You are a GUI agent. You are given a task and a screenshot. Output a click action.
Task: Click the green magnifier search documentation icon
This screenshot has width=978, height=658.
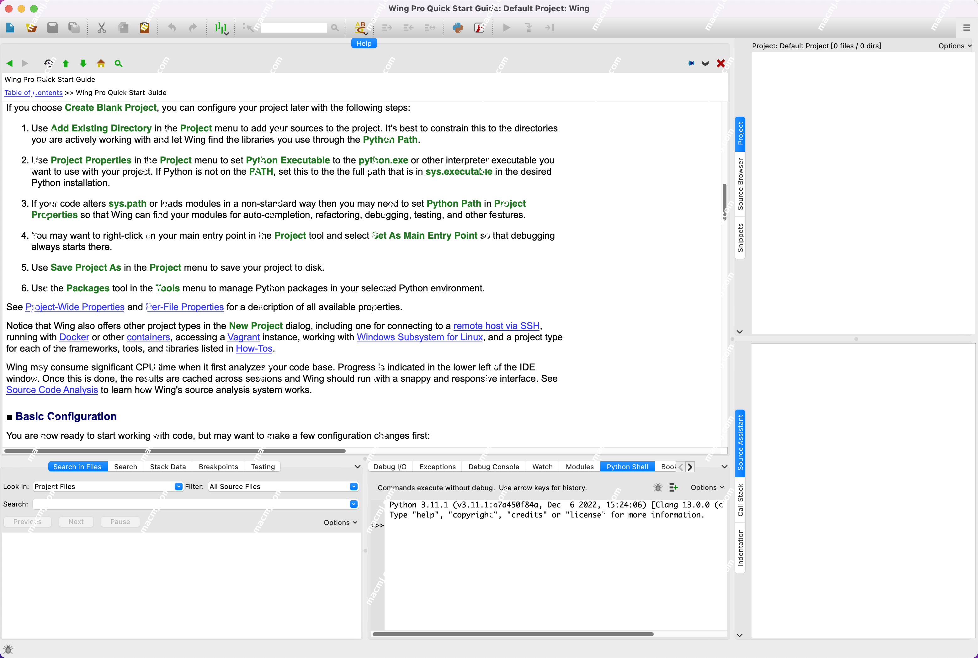(x=118, y=63)
